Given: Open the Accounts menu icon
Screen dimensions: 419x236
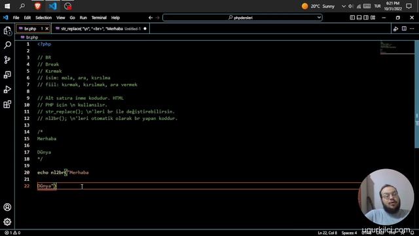Looking at the screenshot, I should point(7,207).
